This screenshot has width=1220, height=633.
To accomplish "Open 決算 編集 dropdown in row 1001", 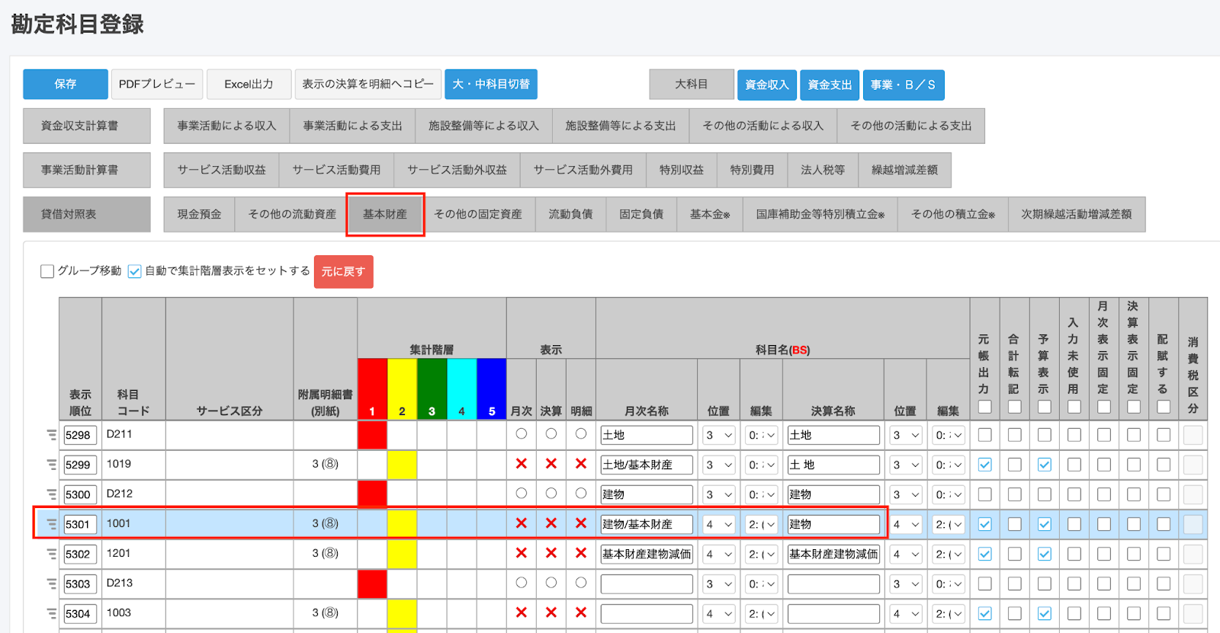I will [948, 524].
